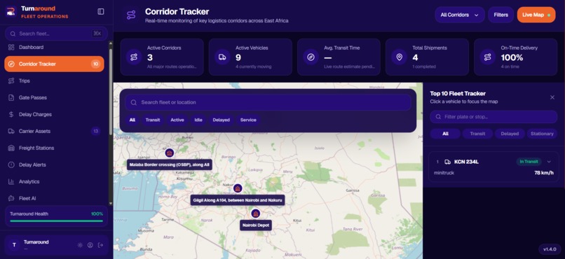This screenshot has height=259, width=565.
Task: Click the Search fleet sidebar field
Action: coord(57,34)
